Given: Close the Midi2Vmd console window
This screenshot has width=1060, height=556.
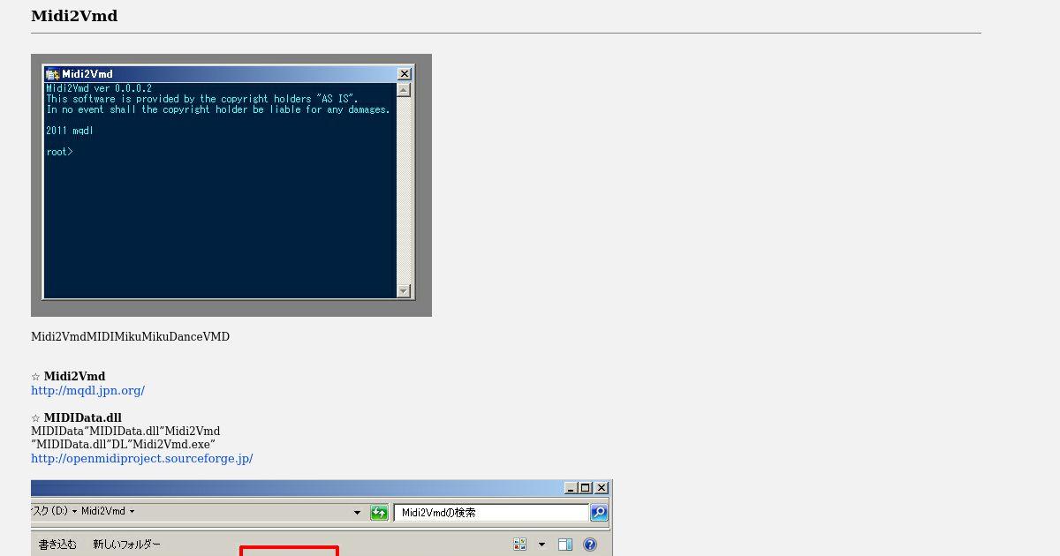Looking at the screenshot, I should pos(405,74).
